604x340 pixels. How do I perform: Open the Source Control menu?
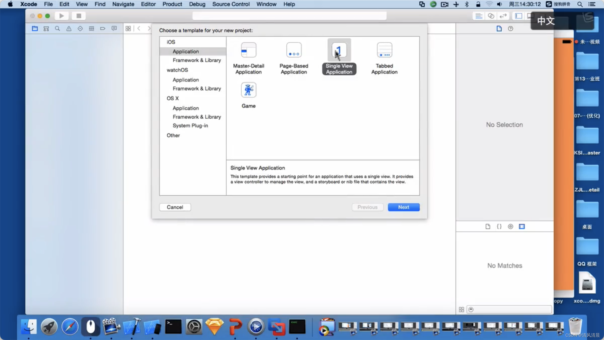(x=231, y=4)
